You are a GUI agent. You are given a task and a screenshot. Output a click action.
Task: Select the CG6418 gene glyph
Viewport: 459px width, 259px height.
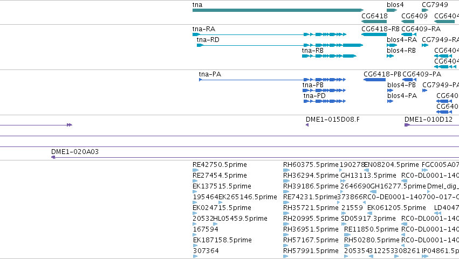click(x=374, y=22)
